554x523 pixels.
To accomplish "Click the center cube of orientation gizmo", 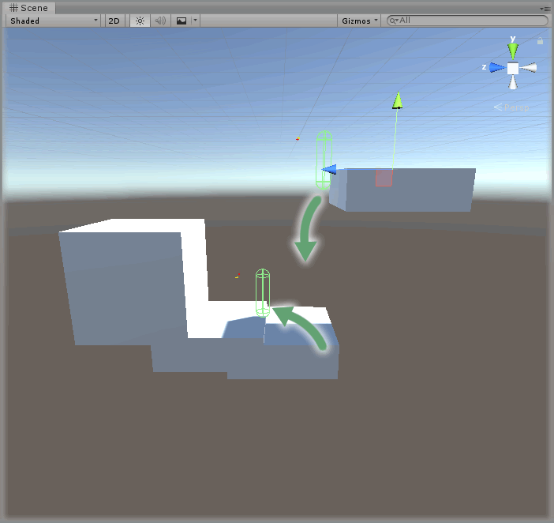I will point(513,68).
